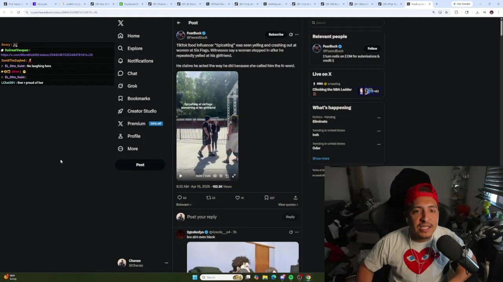The height and width of the screenshot is (282, 503).
Task: Open Notifications in the sidebar
Action: (x=136, y=61)
